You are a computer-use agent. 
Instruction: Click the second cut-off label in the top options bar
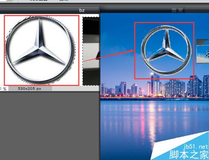(64, 0)
